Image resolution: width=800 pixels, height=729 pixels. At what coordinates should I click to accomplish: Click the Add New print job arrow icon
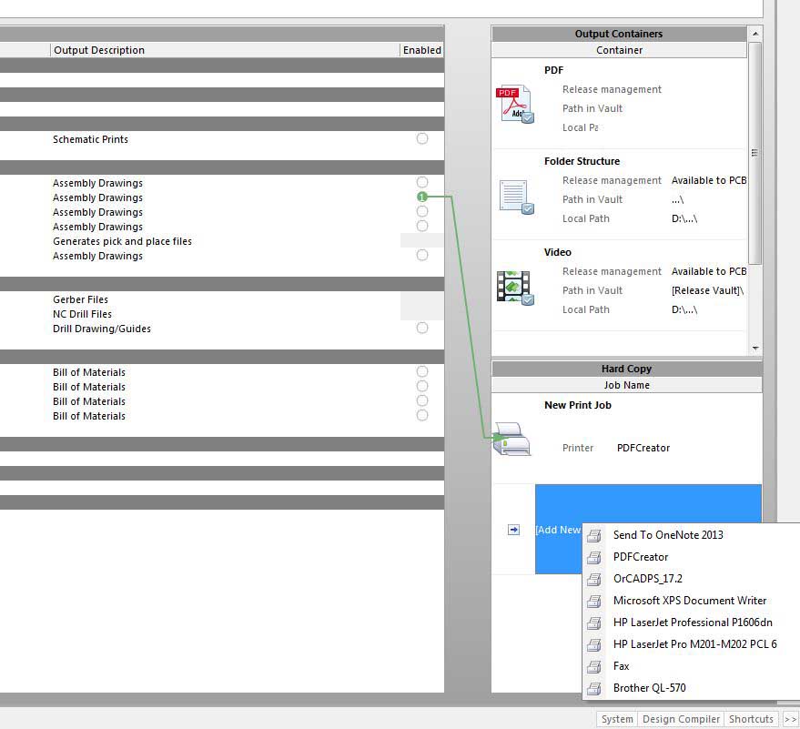coord(513,530)
